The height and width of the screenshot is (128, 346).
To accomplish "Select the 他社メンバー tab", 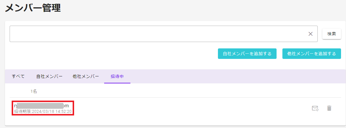I will pos(85,76).
